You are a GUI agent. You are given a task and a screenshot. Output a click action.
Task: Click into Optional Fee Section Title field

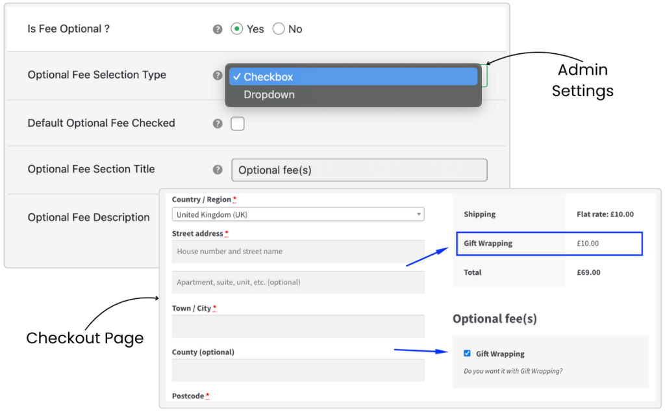click(x=359, y=170)
